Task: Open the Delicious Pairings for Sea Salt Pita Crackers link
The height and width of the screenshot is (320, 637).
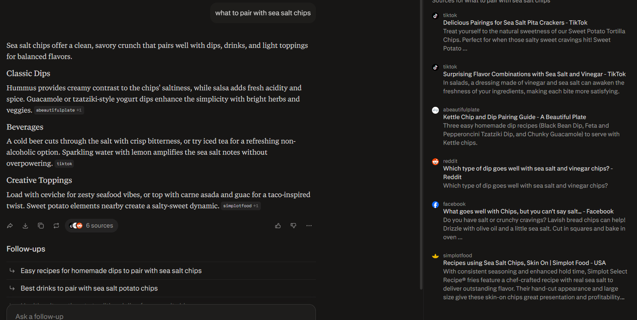Action: pos(515,23)
